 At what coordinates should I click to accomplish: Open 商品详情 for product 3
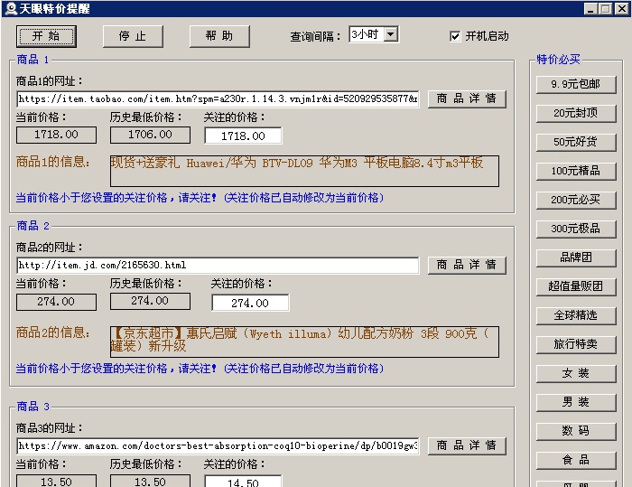click(x=467, y=445)
